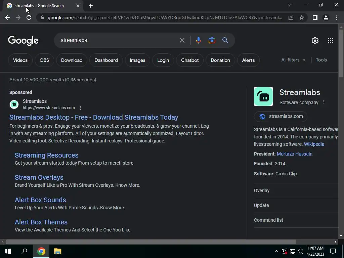
Task: View site information via lock icon
Action: pyautogui.click(x=42, y=17)
